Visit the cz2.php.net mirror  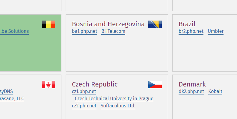pos(84,106)
